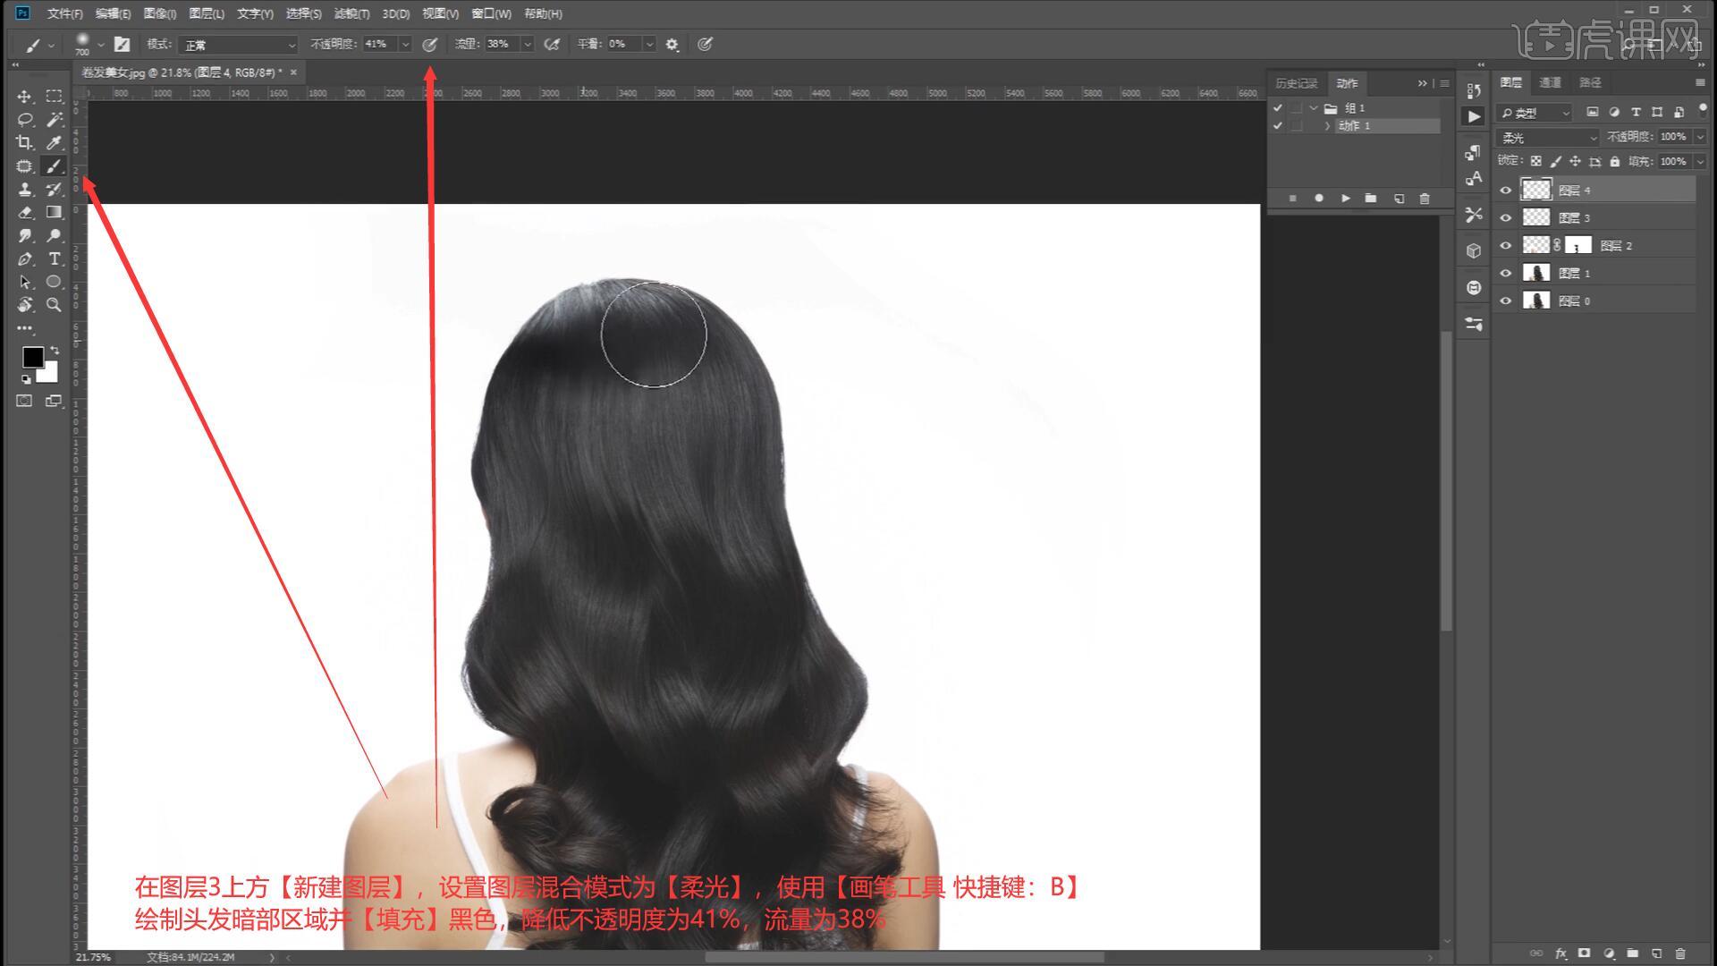The image size is (1717, 966).
Task: Select the Clone Stamp tool
Action: (24, 189)
